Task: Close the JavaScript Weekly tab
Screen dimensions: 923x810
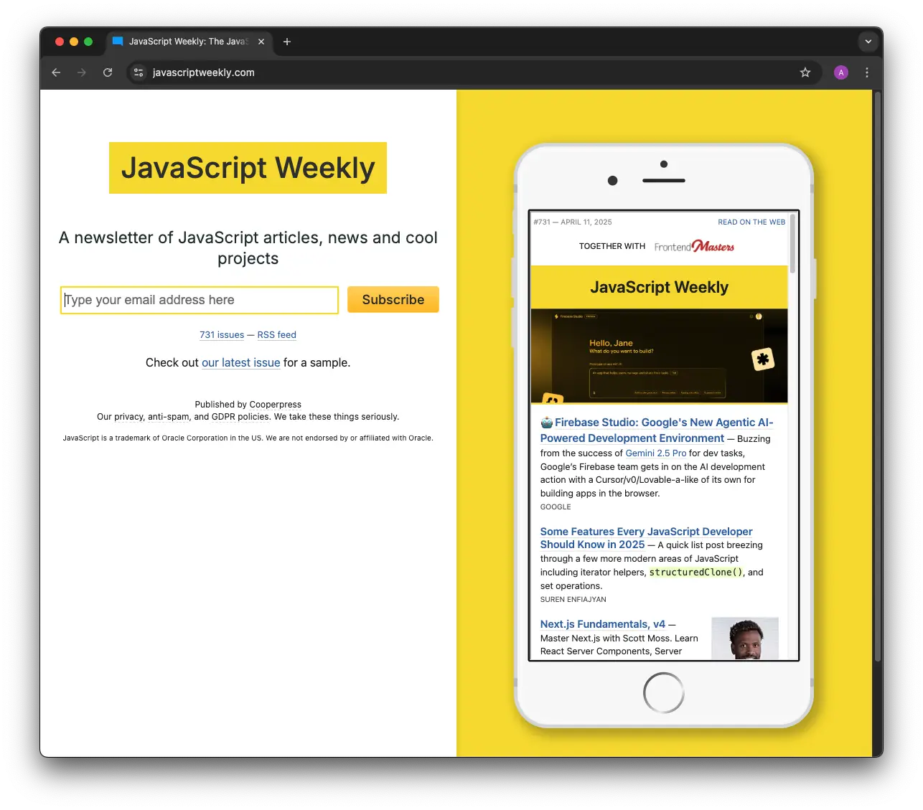Action: click(x=261, y=42)
